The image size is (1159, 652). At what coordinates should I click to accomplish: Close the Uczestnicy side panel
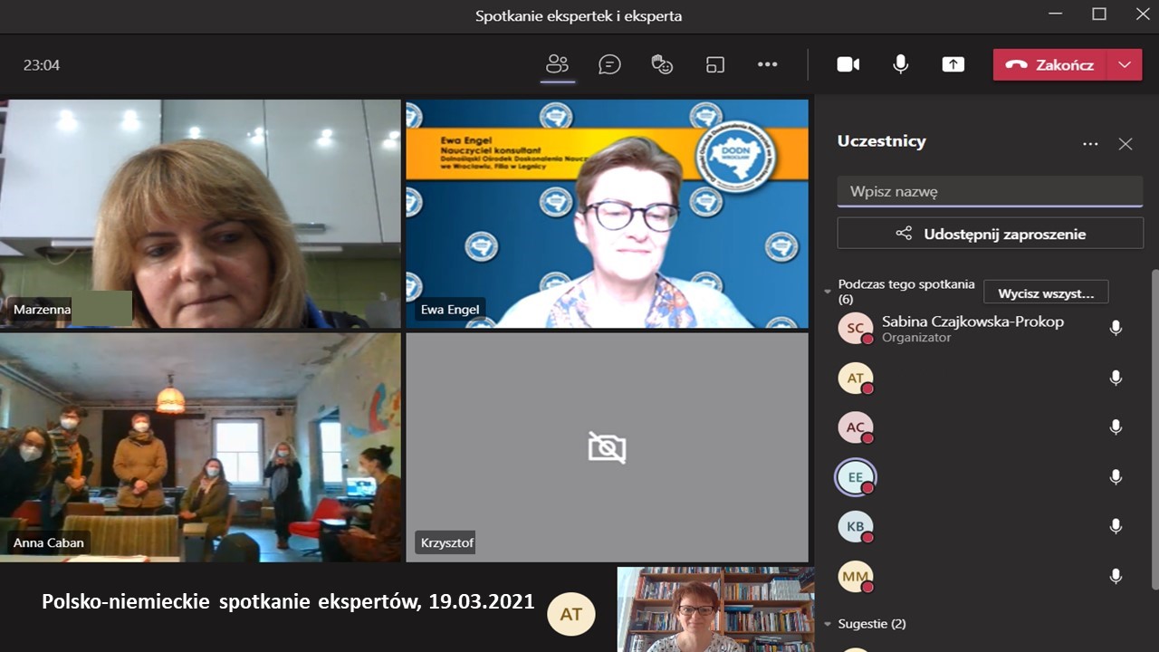point(1125,144)
